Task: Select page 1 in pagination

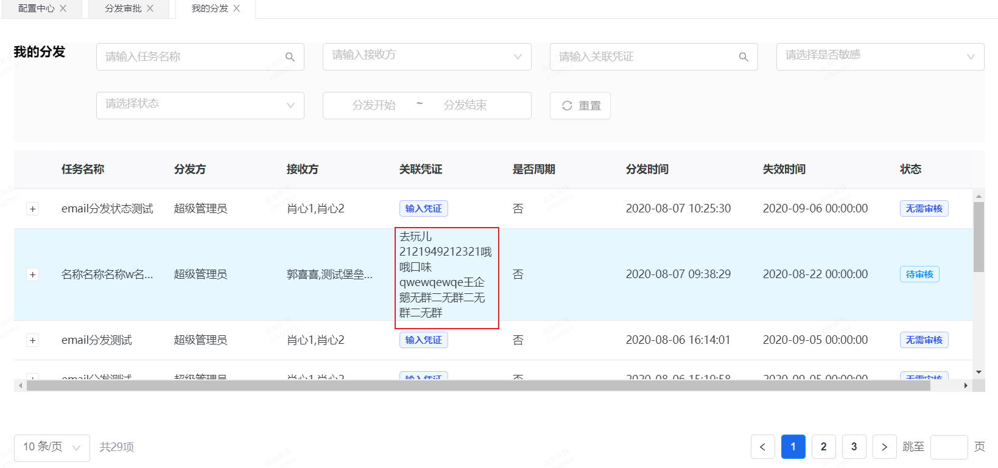Action: coord(793,447)
